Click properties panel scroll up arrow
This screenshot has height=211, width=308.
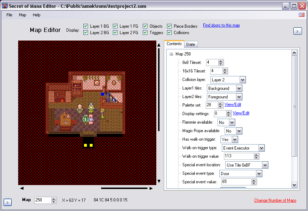coord(294,53)
